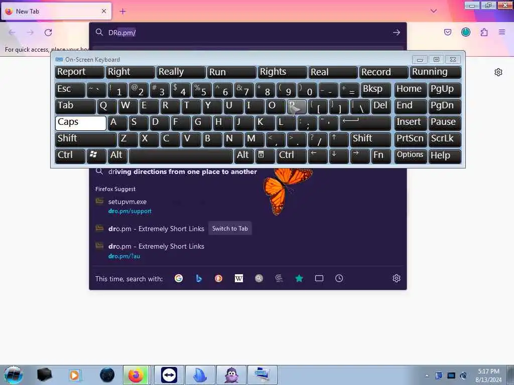Show hidden system tray icons

tap(427, 375)
